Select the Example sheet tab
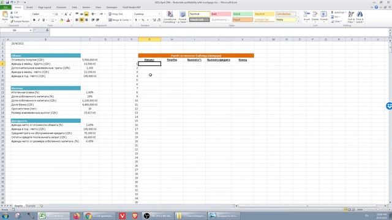The width and height of the screenshot is (392, 220). tap(31, 206)
